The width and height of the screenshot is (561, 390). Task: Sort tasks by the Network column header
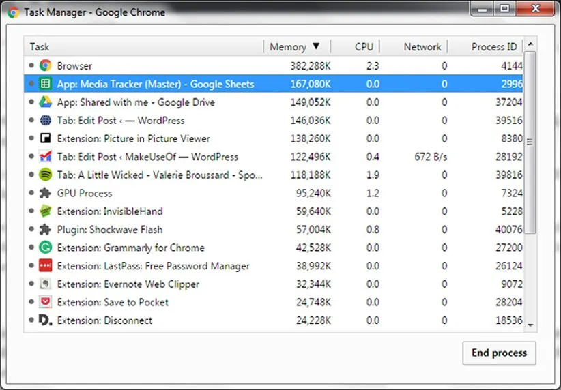(422, 47)
